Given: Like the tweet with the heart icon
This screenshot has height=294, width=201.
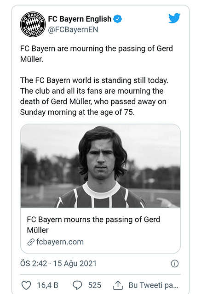Looking at the screenshot, I should (26, 285).
